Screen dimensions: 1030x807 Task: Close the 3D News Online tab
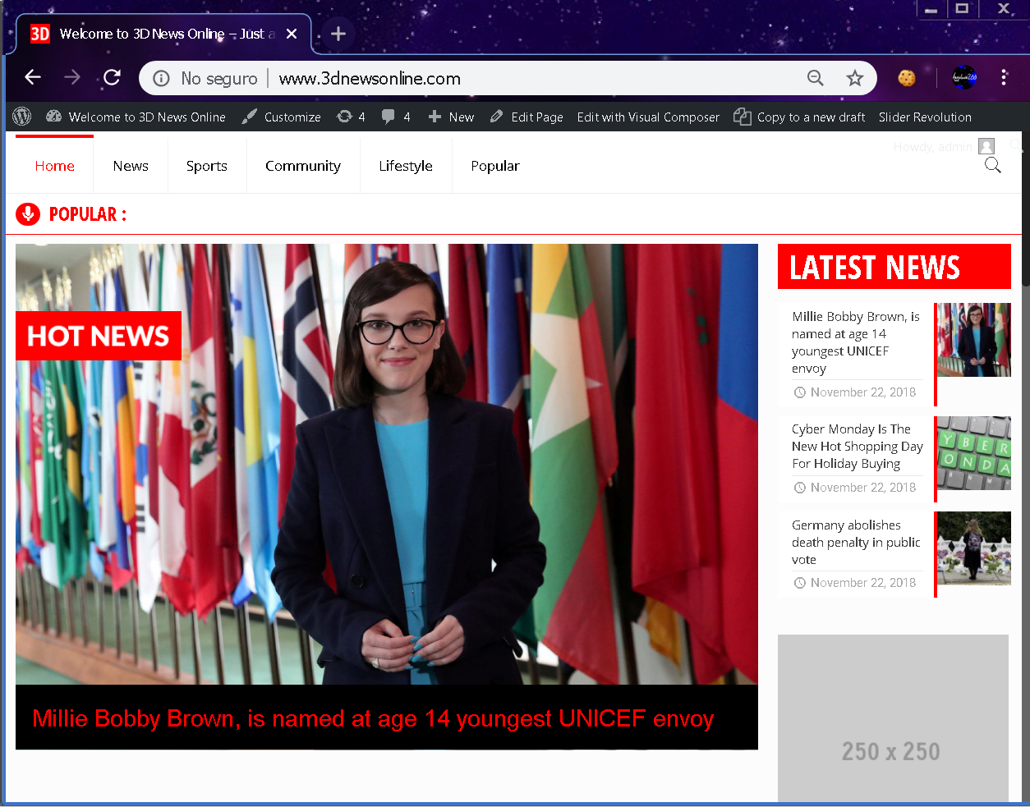point(292,34)
